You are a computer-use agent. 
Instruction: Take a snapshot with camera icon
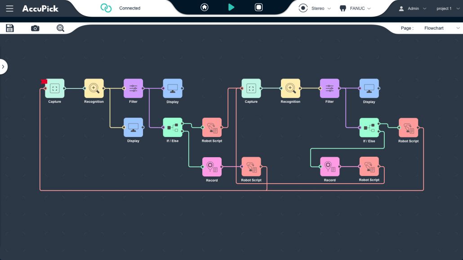[x=35, y=28]
